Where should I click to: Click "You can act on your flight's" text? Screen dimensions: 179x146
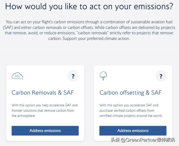coord(28,22)
